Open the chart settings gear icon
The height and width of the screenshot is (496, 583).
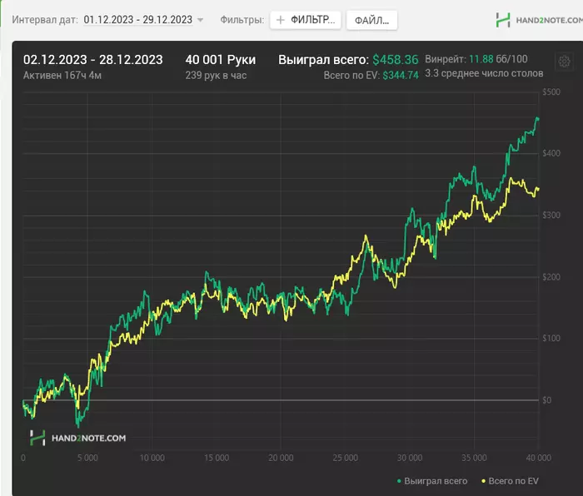pos(564,61)
